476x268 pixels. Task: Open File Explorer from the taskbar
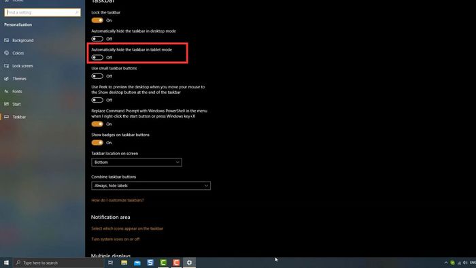[124, 263]
